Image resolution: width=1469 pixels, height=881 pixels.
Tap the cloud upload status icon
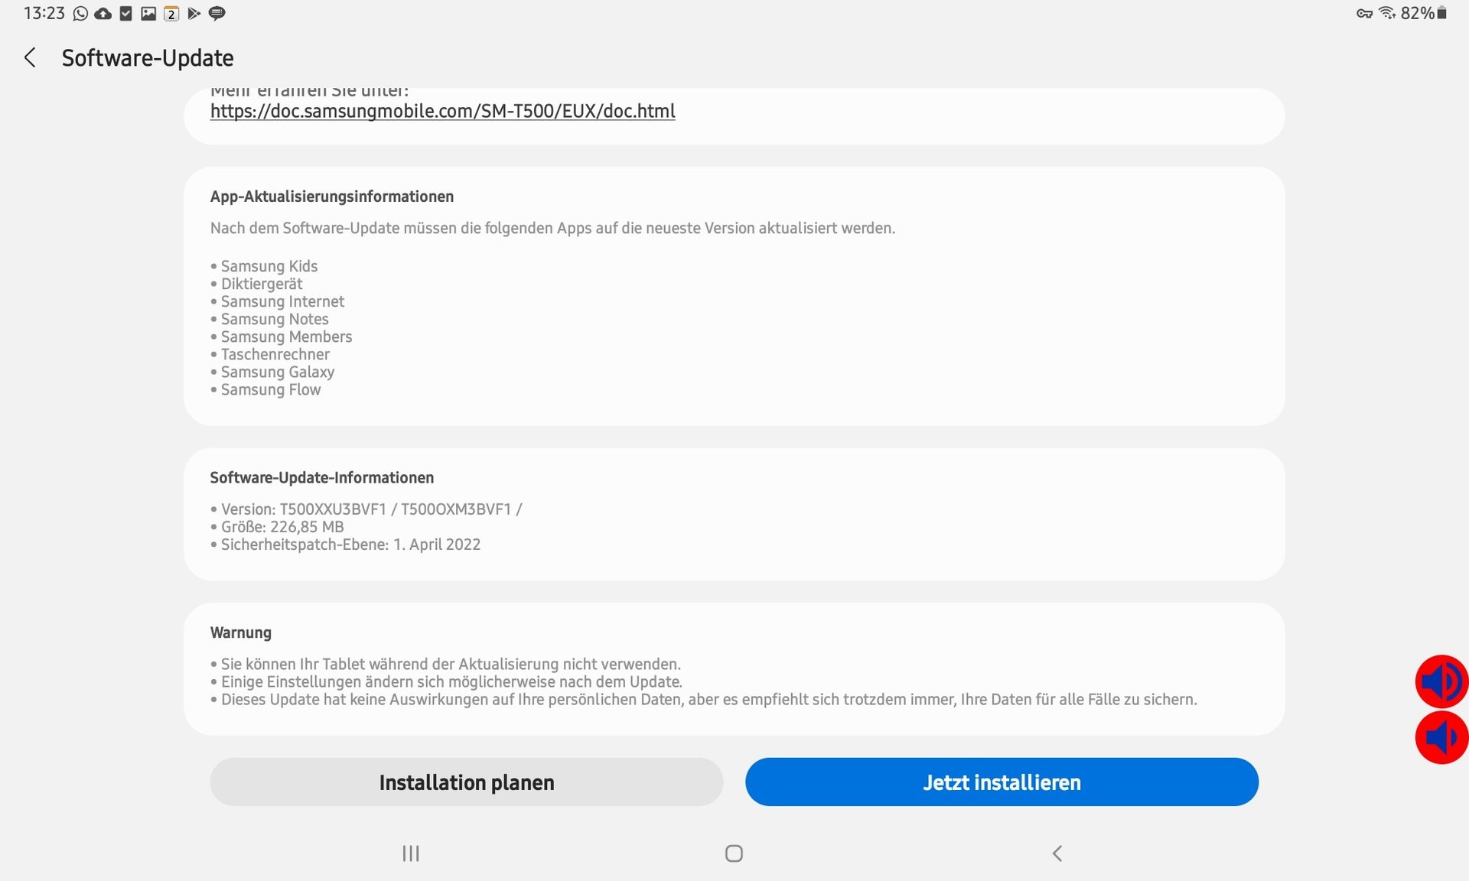(x=103, y=14)
